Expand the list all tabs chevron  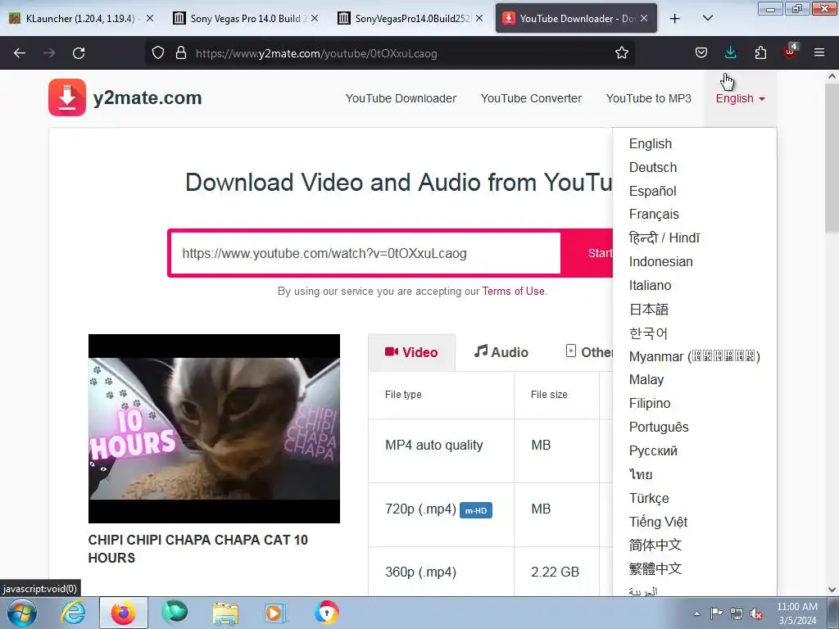click(707, 19)
